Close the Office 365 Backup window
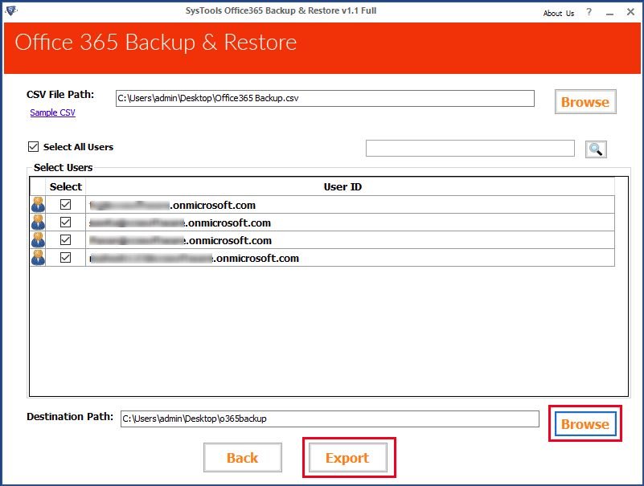 pyautogui.click(x=630, y=12)
